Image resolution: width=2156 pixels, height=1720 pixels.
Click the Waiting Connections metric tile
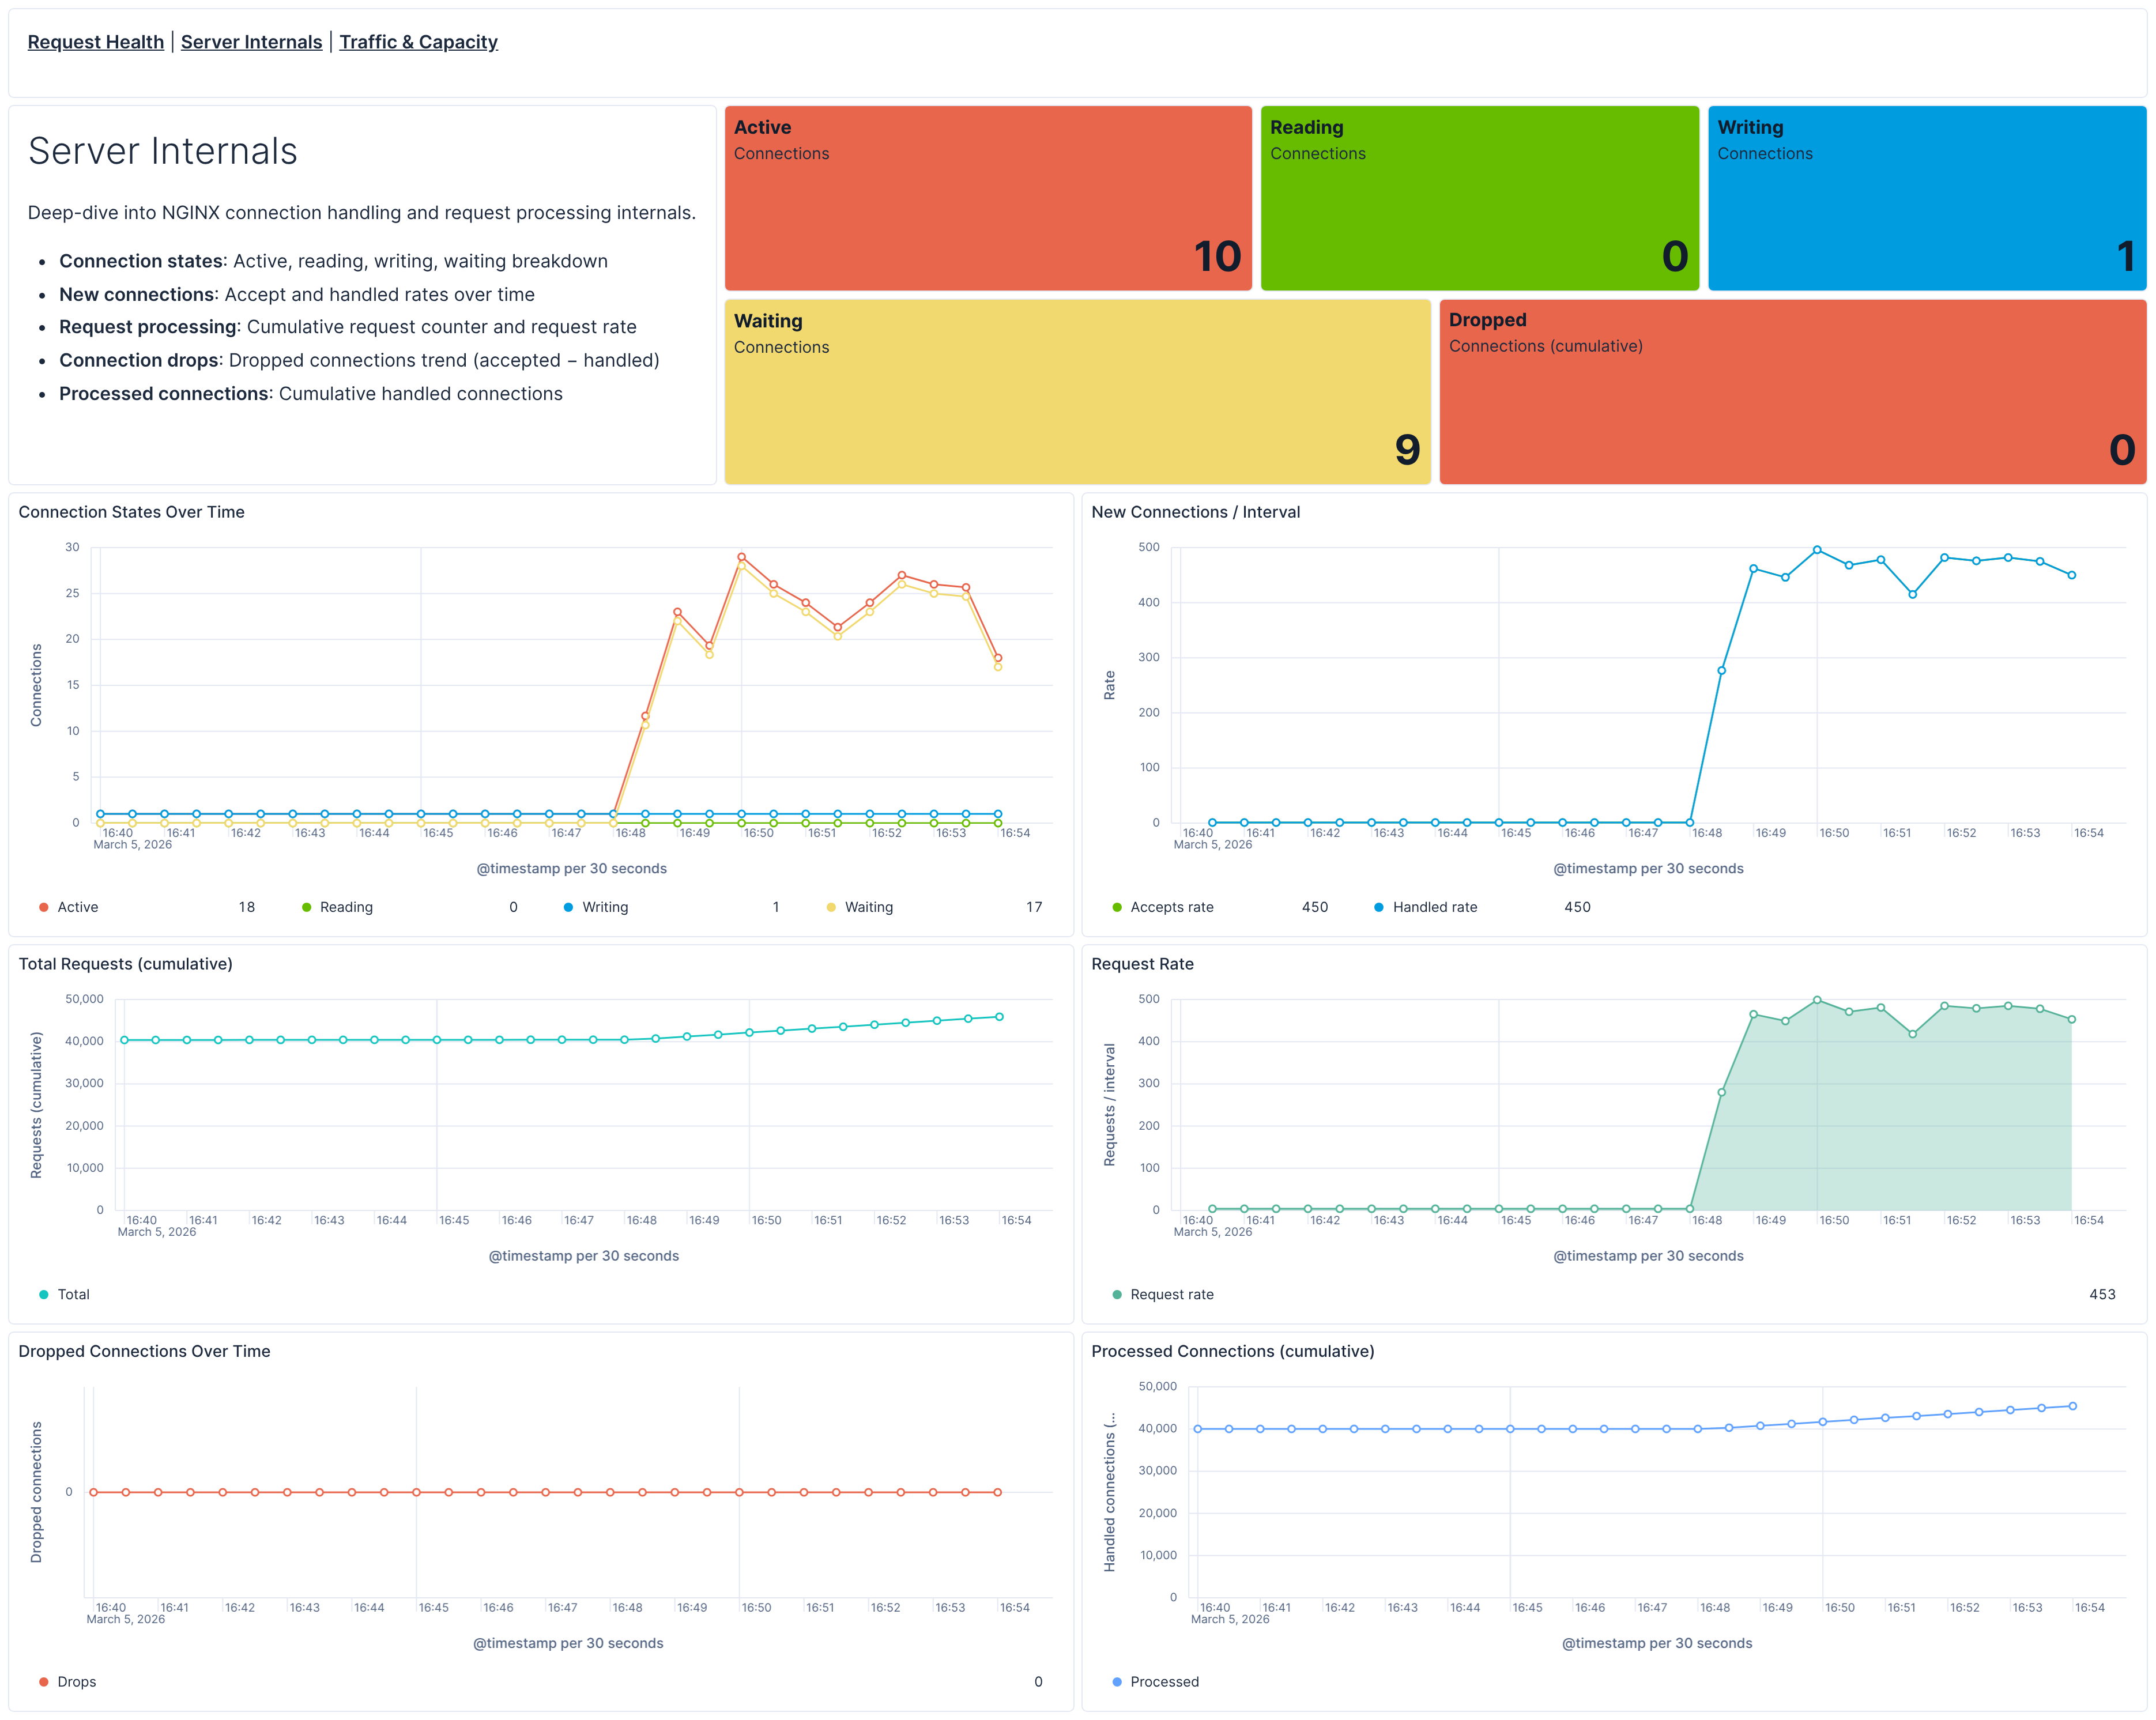(x=1078, y=392)
